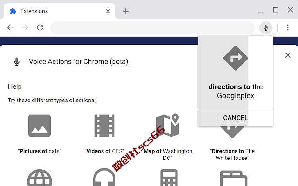Maximize the Chrome window
This screenshot has height=186, width=298.
click(x=276, y=10)
